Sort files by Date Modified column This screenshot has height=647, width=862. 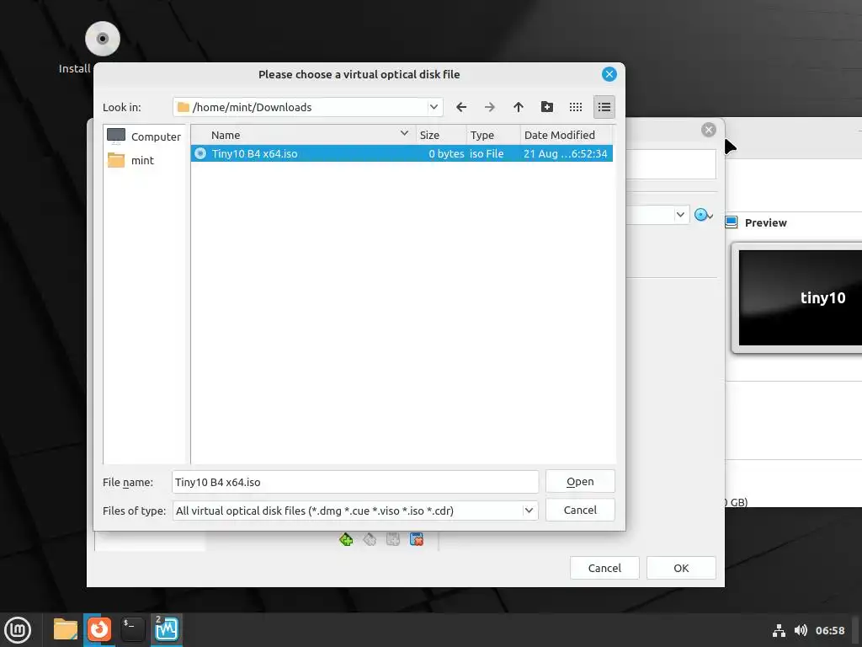[x=567, y=135]
